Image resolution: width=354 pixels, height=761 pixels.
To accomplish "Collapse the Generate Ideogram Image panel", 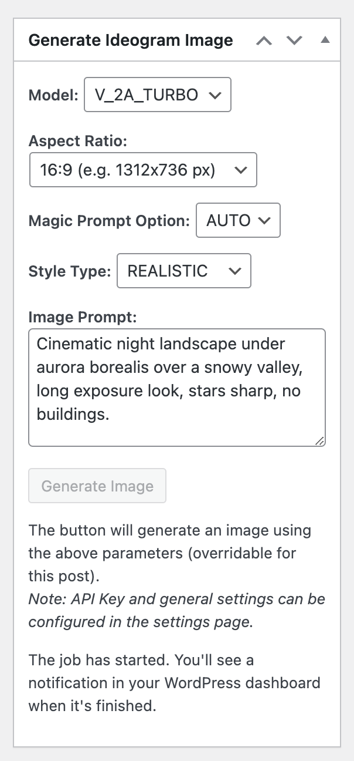I will click(x=325, y=41).
